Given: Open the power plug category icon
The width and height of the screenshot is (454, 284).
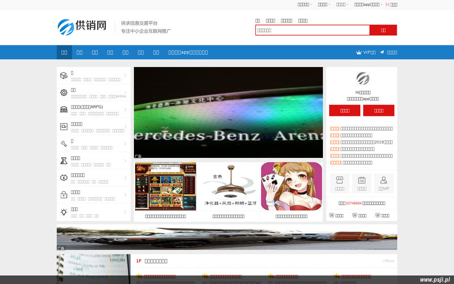Looking at the screenshot, I should tap(64, 178).
